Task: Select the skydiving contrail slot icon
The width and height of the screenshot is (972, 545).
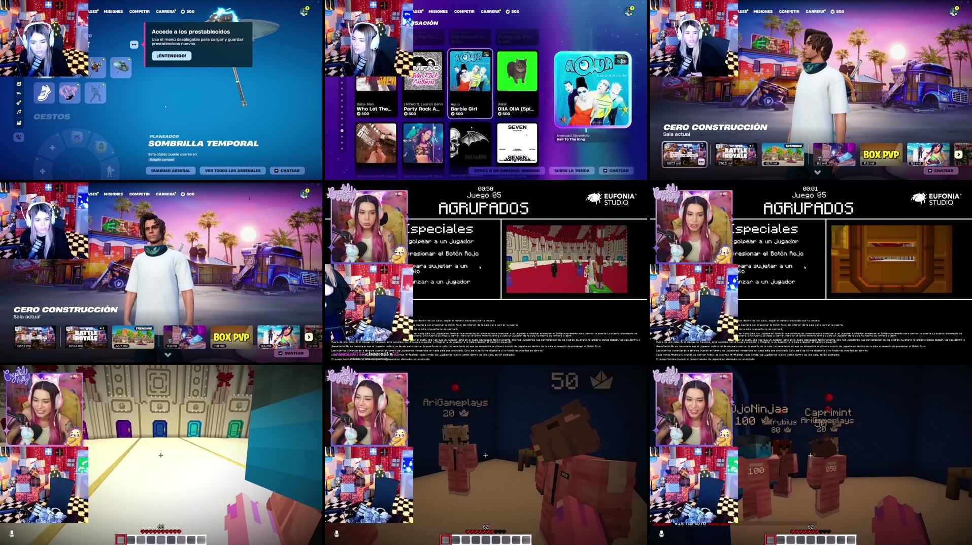Action: point(69,94)
